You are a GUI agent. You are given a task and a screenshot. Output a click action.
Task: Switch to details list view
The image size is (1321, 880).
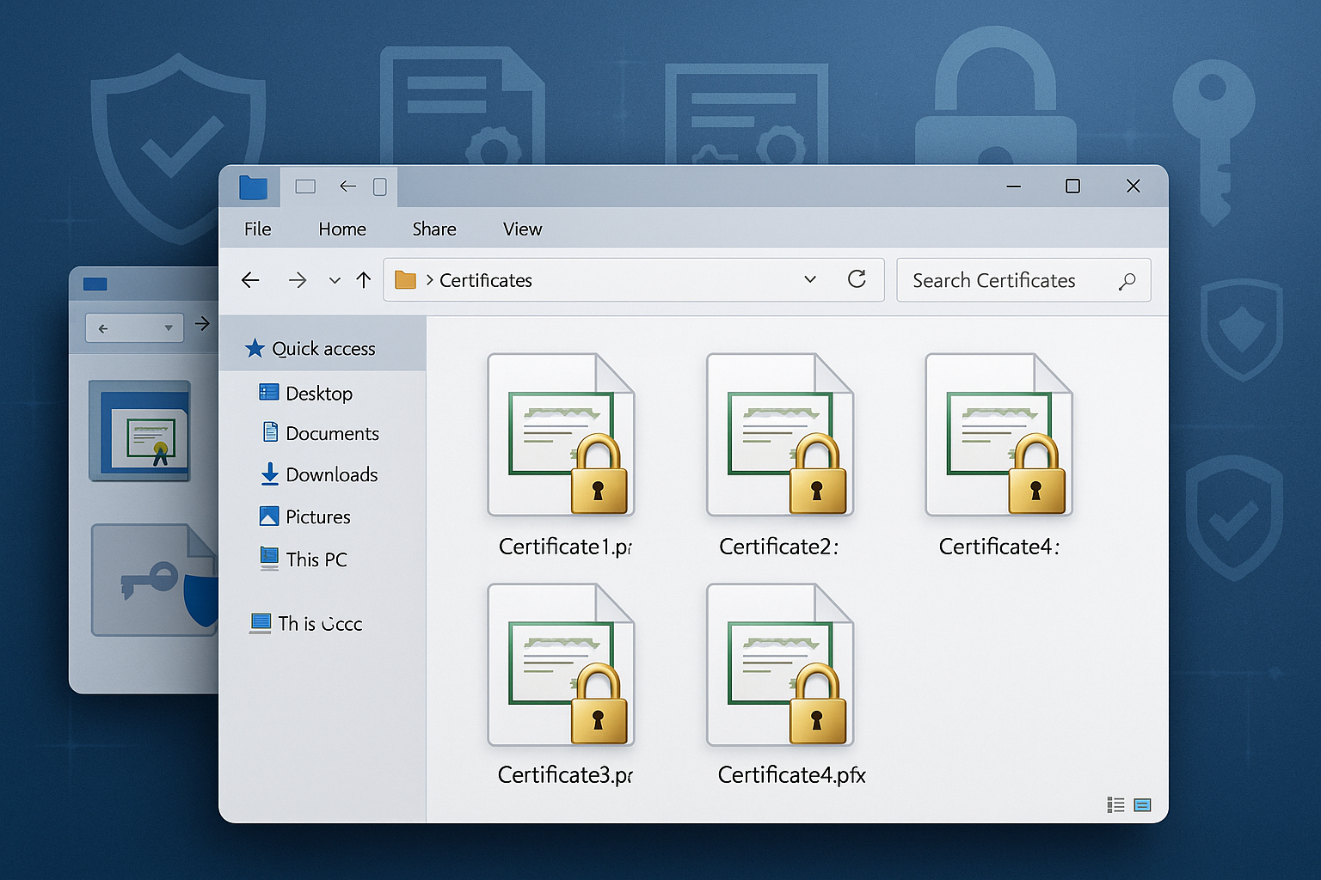1115,804
